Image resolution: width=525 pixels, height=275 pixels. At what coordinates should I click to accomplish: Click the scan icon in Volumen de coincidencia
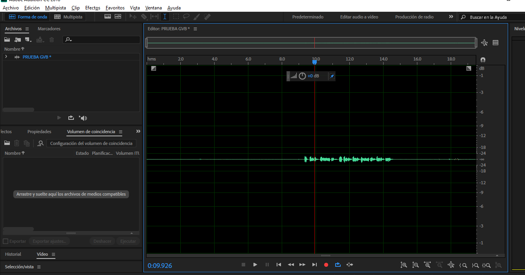[x=40, y=143]
